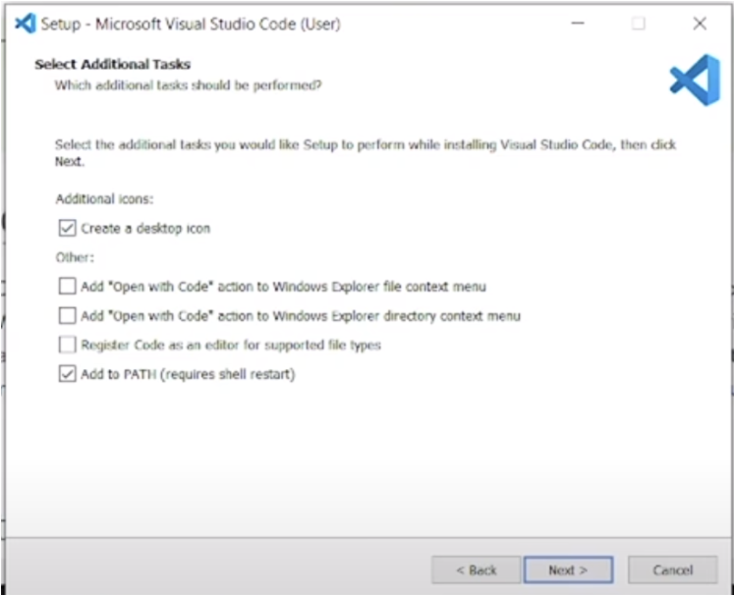The width and height of the screenshot is (734, 595).
Task: Check Register Code as an editor checkbox
Action: click(67, 345)
